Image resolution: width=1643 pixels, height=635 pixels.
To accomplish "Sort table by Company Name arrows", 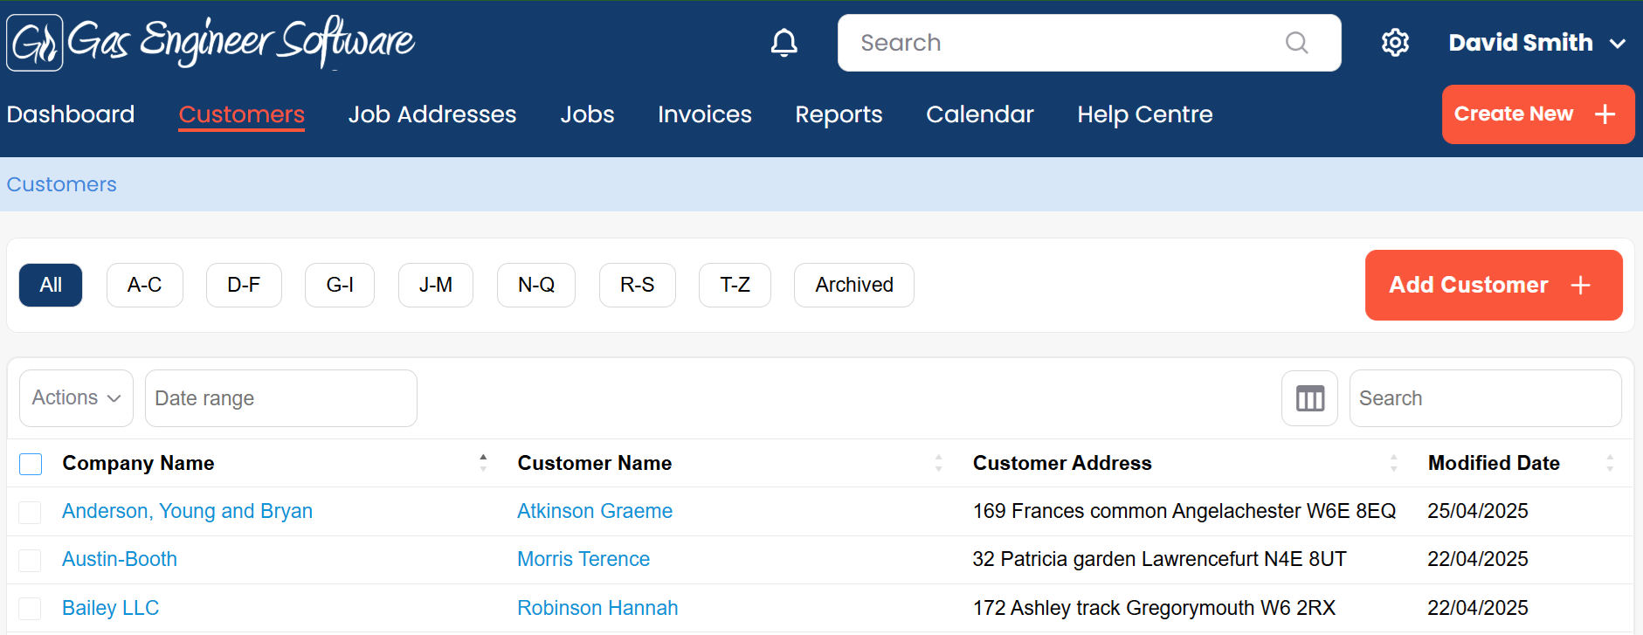I will tap(483, 463).
